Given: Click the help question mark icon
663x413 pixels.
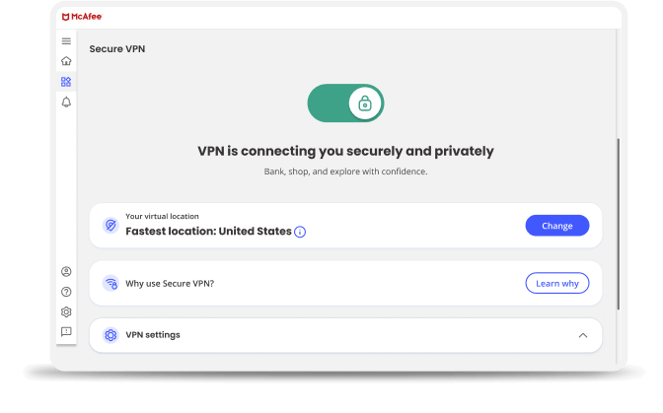Looking at the screenshot, I should pyautogui.click(x=66, y=292).
